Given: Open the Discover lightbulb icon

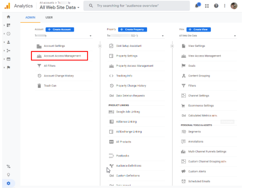Looking at the screenshot, I should coord(8,175).
